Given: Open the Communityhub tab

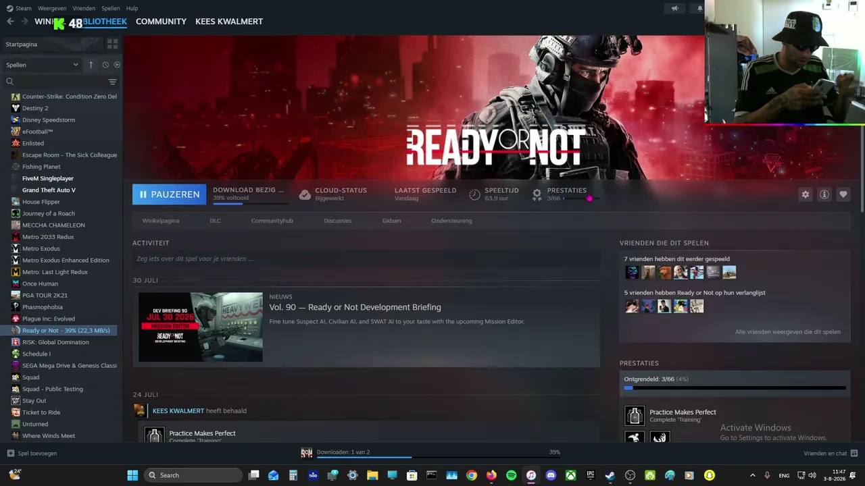Looking at the screenshot, I should coord(272,221).
